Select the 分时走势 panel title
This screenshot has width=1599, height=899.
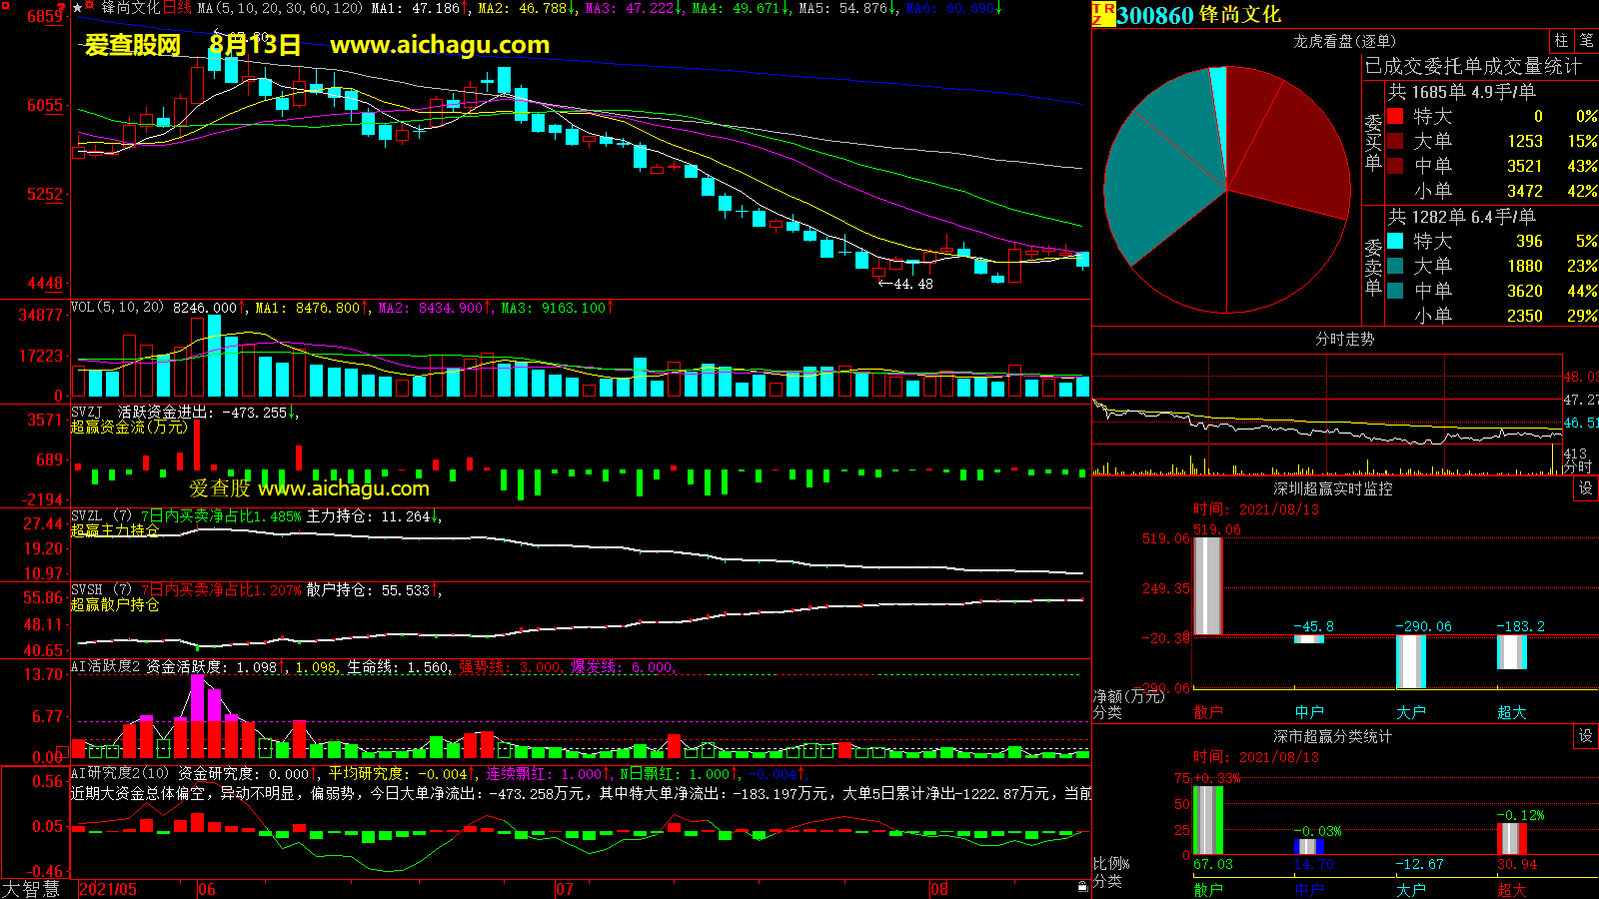1344,339
